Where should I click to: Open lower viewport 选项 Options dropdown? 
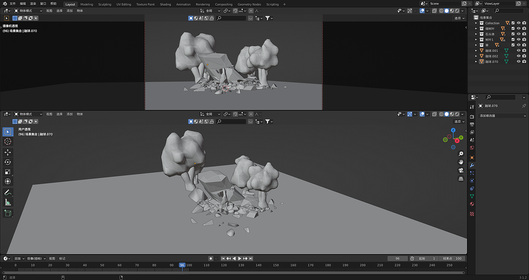(x=459, y=122)
